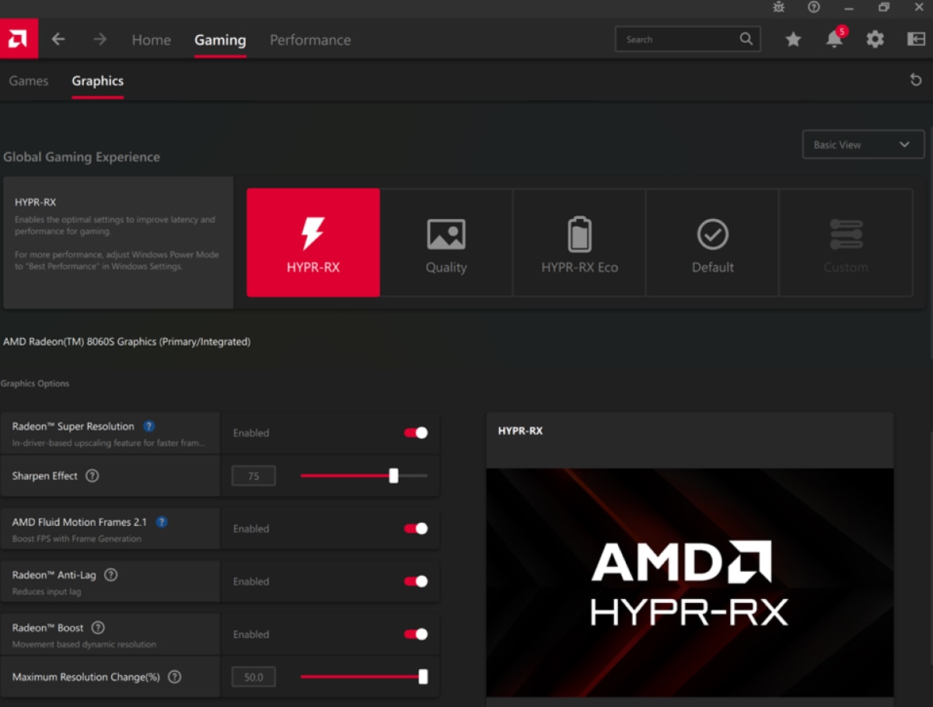This screenshot has height=707, width=933.
Task: Open the notifications bell
Action: (834, 39)
